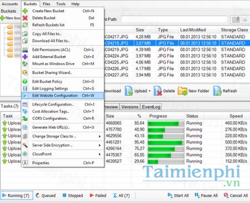
Task: Click the Up folder button
Action: point(240,19)
